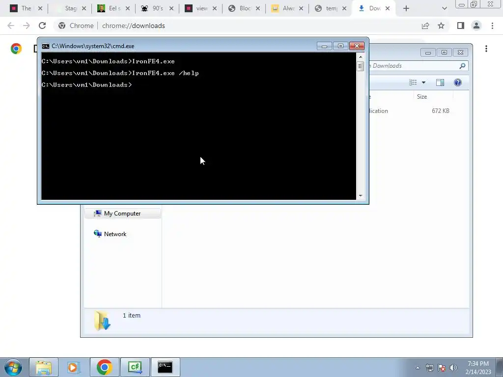503x377 pixels.
Task: Share this page via the share icon
Action: point(425,26)
